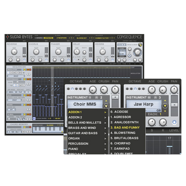186x186 pixels.
Task: Turn the DELAY time knob
Action: coord(77,52)
